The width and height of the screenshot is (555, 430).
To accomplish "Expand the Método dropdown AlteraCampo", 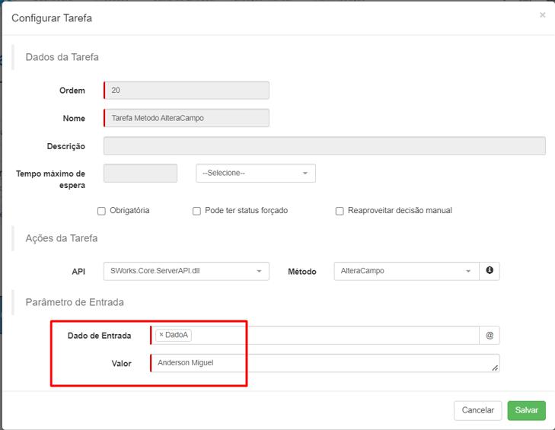I will click(x=407, y=271).
